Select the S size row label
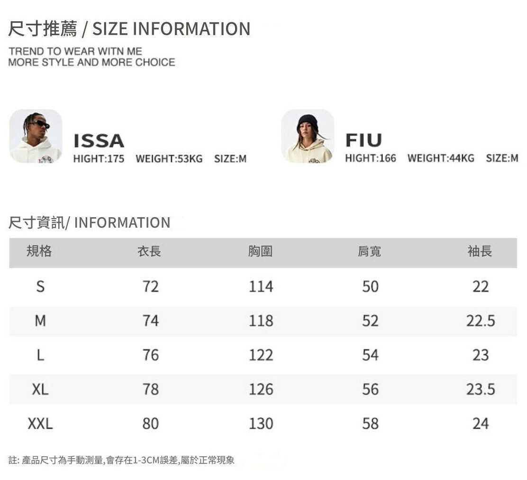Screen dimensions: 527x480 [40, 286]
